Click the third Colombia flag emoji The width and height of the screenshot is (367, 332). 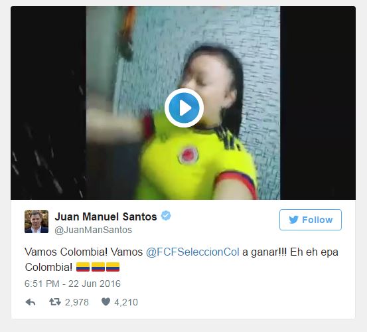click(x=113, y=267)
